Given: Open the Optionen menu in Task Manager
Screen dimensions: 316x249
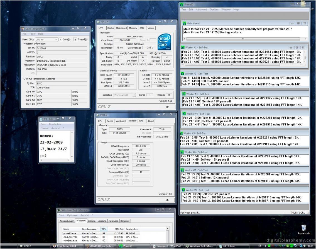Looking at the screenshot, I should tap(72, 215).
